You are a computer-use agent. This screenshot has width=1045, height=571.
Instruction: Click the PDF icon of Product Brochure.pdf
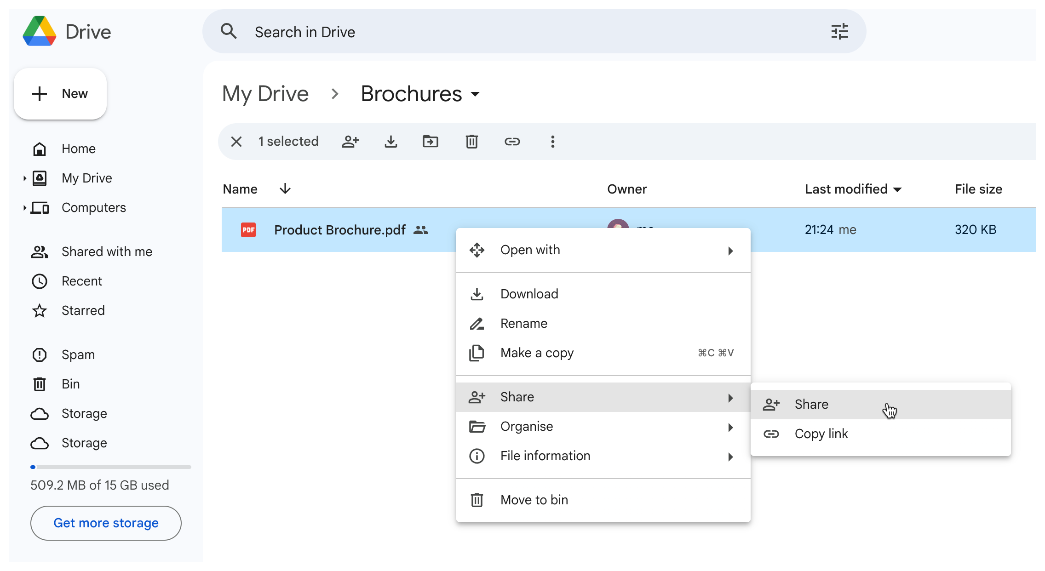pos(248,230)
